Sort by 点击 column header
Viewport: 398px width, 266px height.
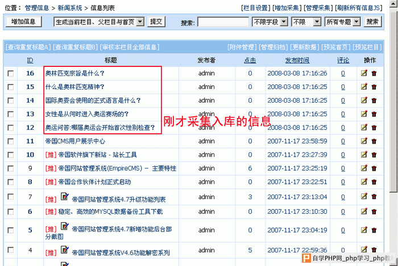[x=250, y=60]
